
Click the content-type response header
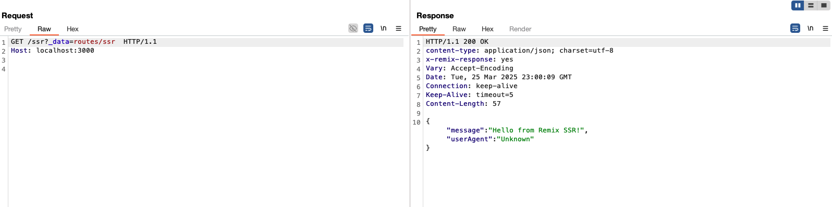coord(520,51)
